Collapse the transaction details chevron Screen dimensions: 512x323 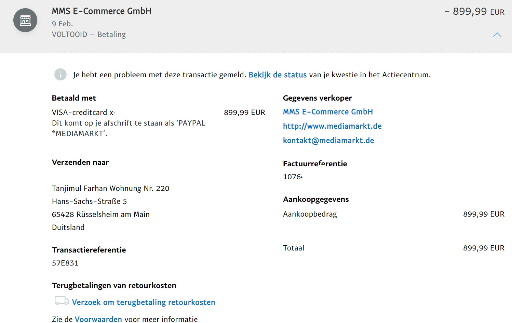(497, 35)
